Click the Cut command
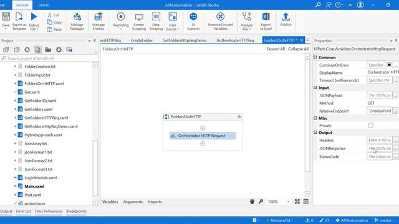Viewport: 399px width, 224px height. [54, 15]
